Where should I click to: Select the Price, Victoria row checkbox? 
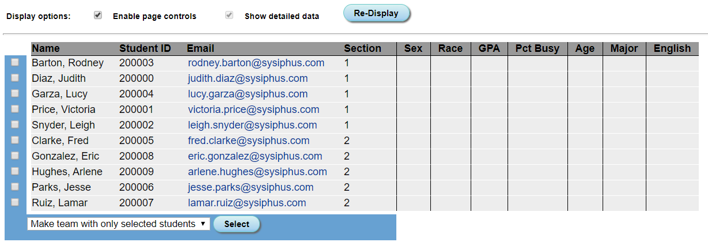15,109
